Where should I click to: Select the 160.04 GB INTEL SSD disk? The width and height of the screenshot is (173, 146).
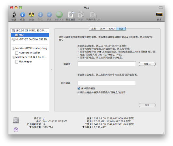point(30,30)
